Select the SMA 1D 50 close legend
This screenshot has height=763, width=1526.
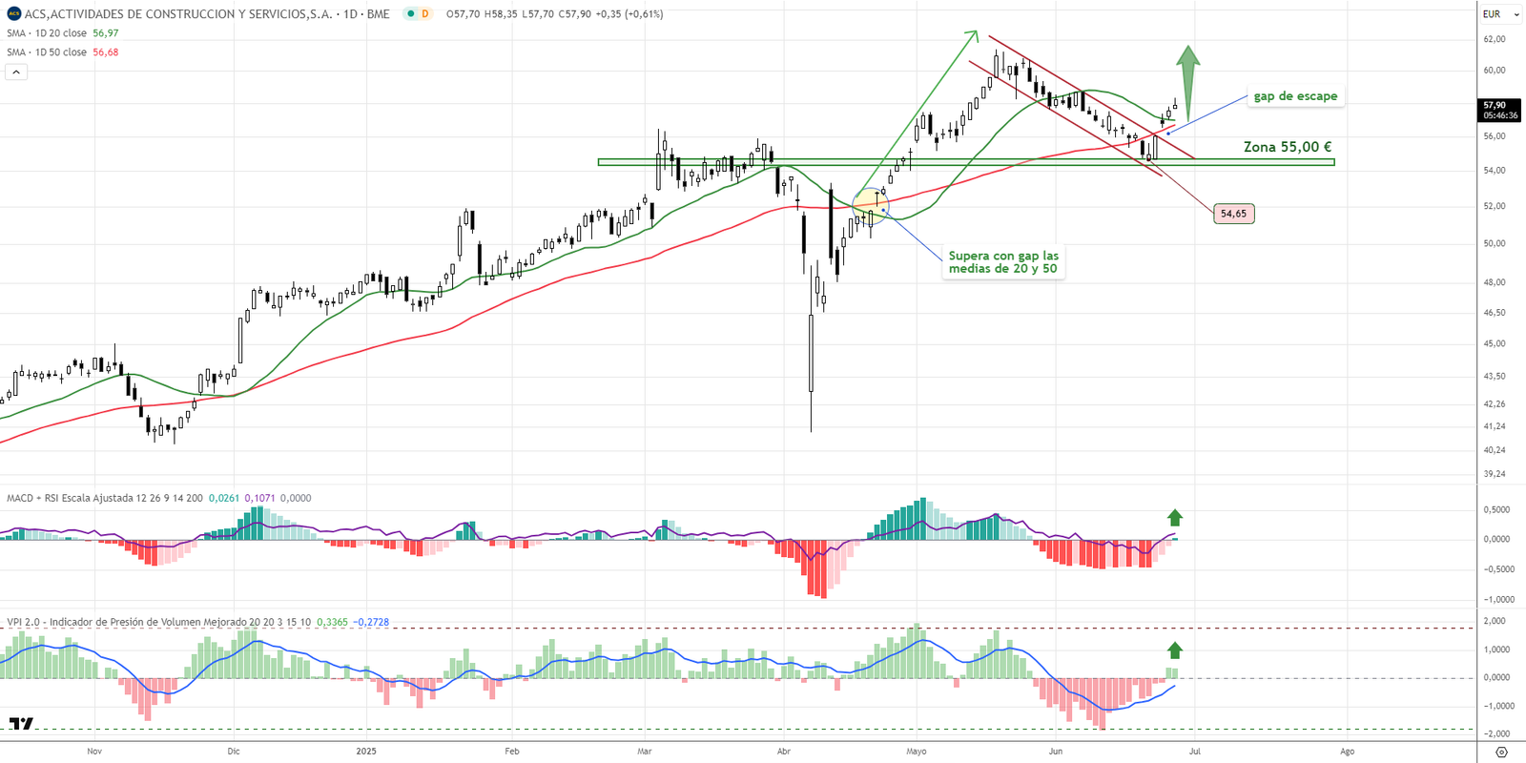point(47,52)
